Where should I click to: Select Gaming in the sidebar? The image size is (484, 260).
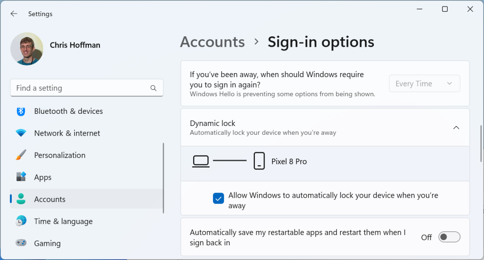(47, 243)
